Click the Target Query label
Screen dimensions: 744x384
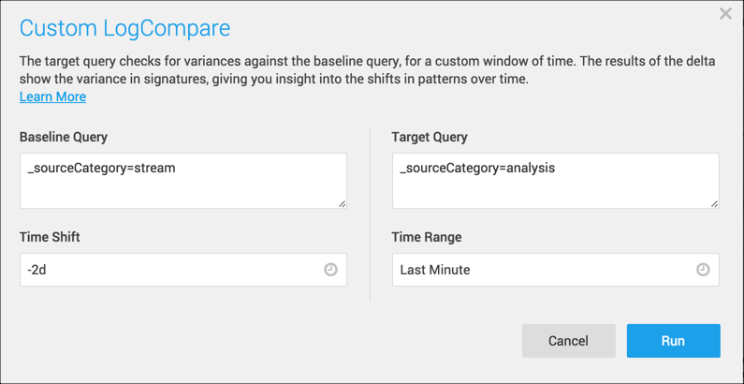coord(430,137)
